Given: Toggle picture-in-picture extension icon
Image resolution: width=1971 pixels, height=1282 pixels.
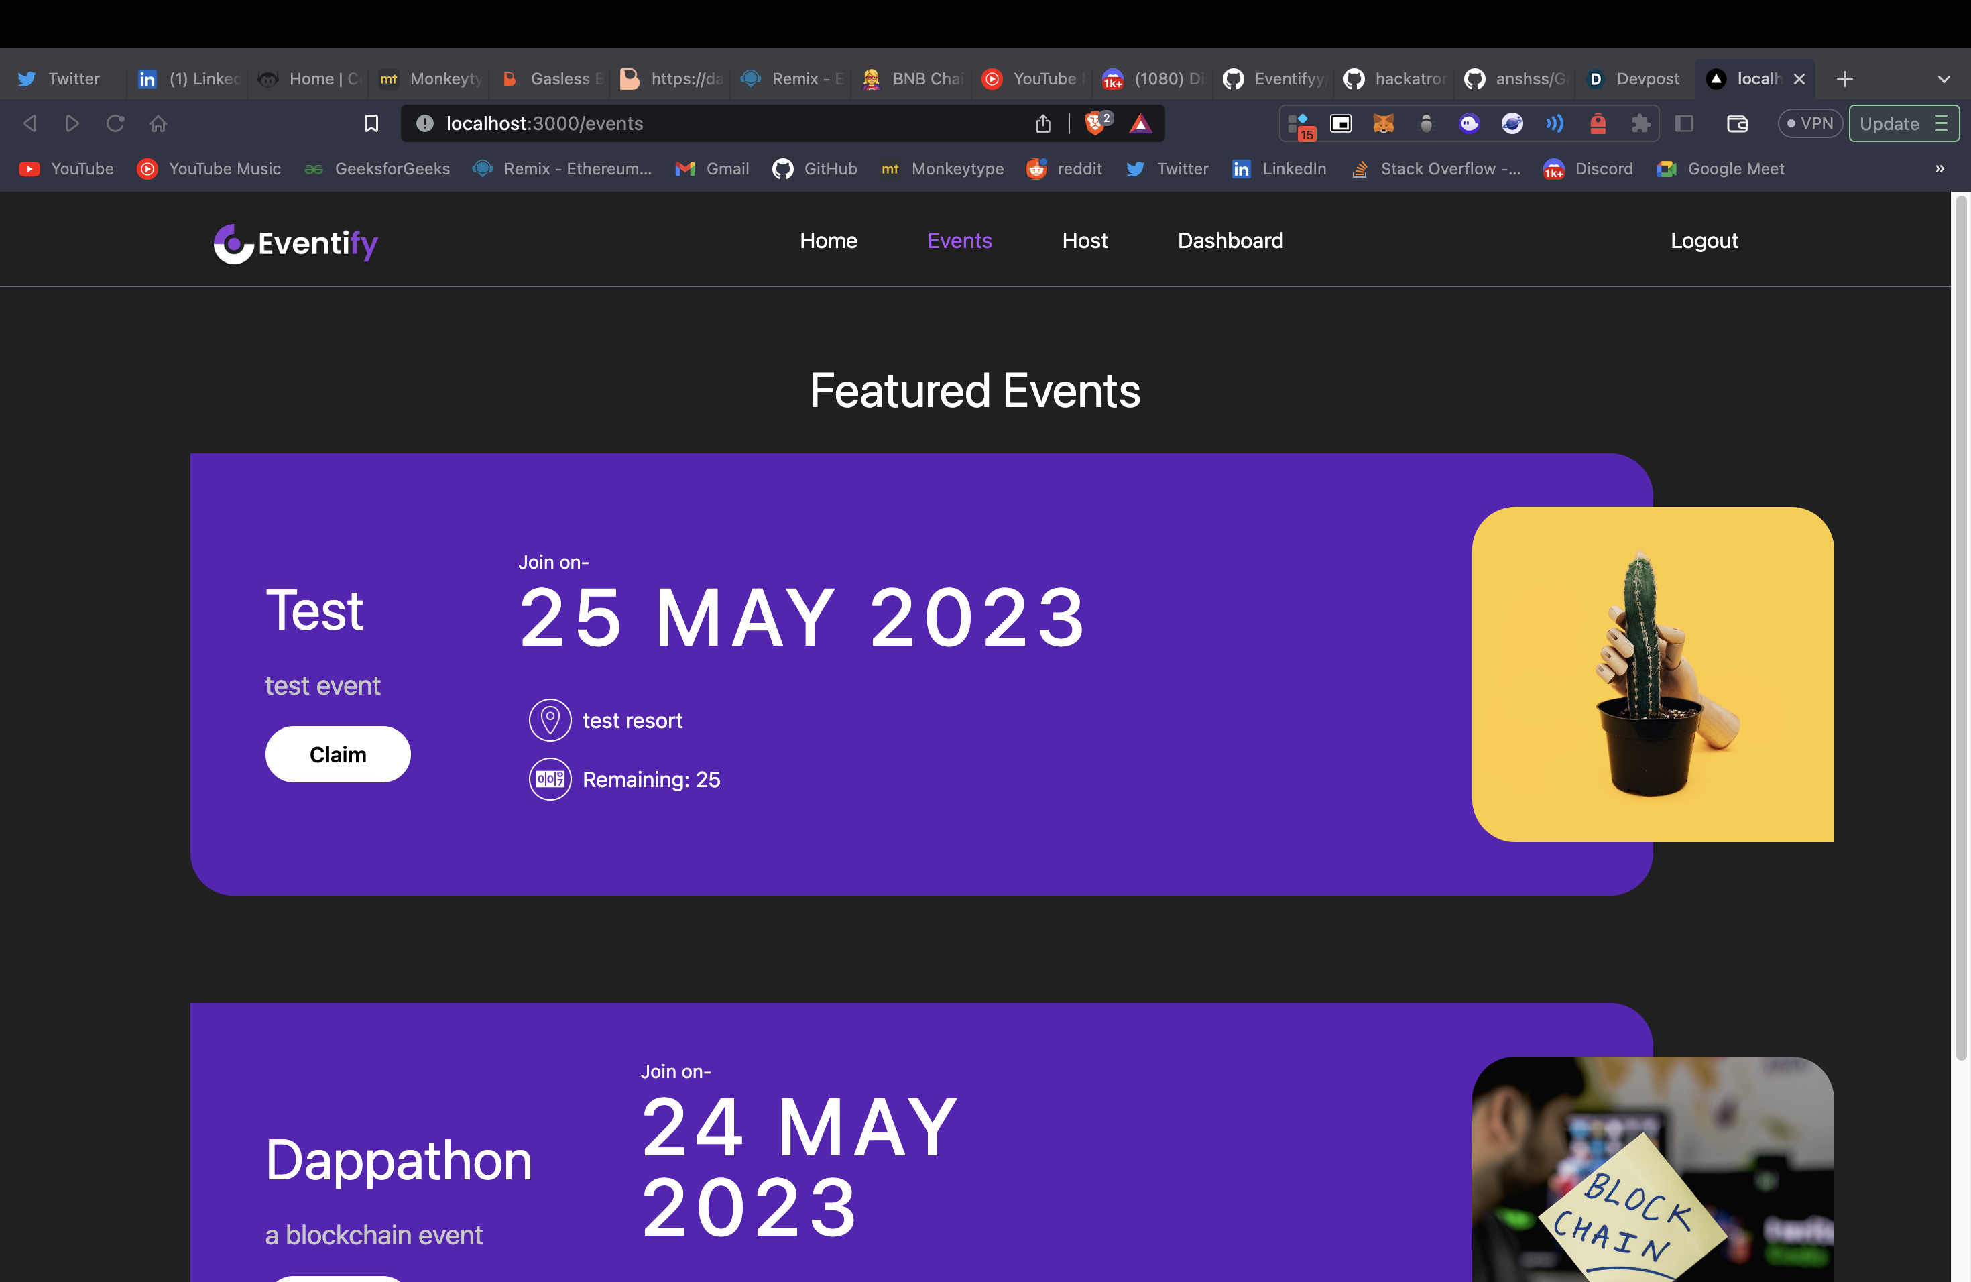Looking at the screenshot, I should [x=1340, y=124].
